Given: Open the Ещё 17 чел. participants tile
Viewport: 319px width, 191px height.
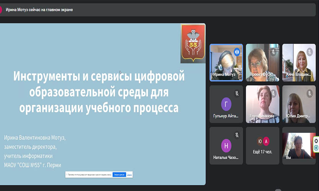Looking at the screenshot, I should (x=262, y=146).
